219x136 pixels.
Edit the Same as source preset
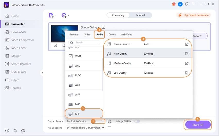pos(187,44)
